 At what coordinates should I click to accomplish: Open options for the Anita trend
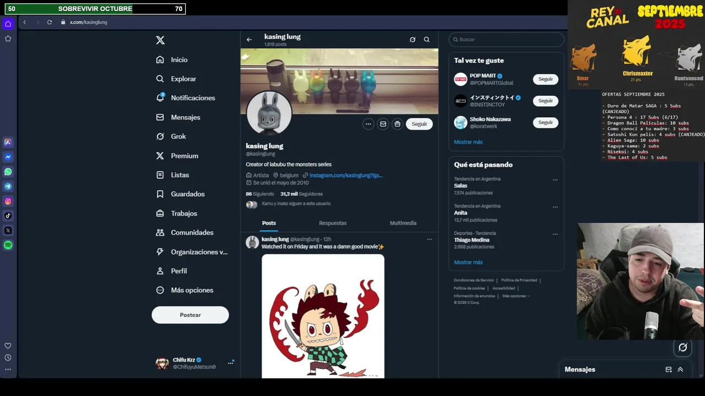point(555,207)
